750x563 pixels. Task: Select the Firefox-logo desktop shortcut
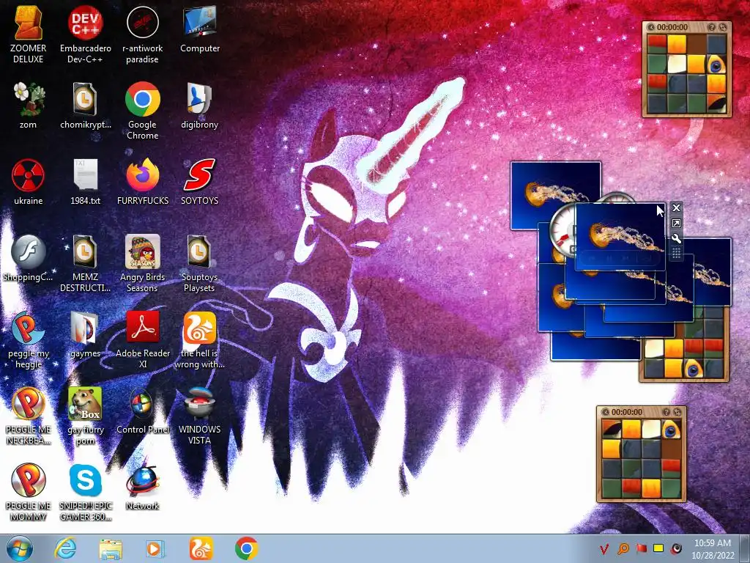click(143, 182)
